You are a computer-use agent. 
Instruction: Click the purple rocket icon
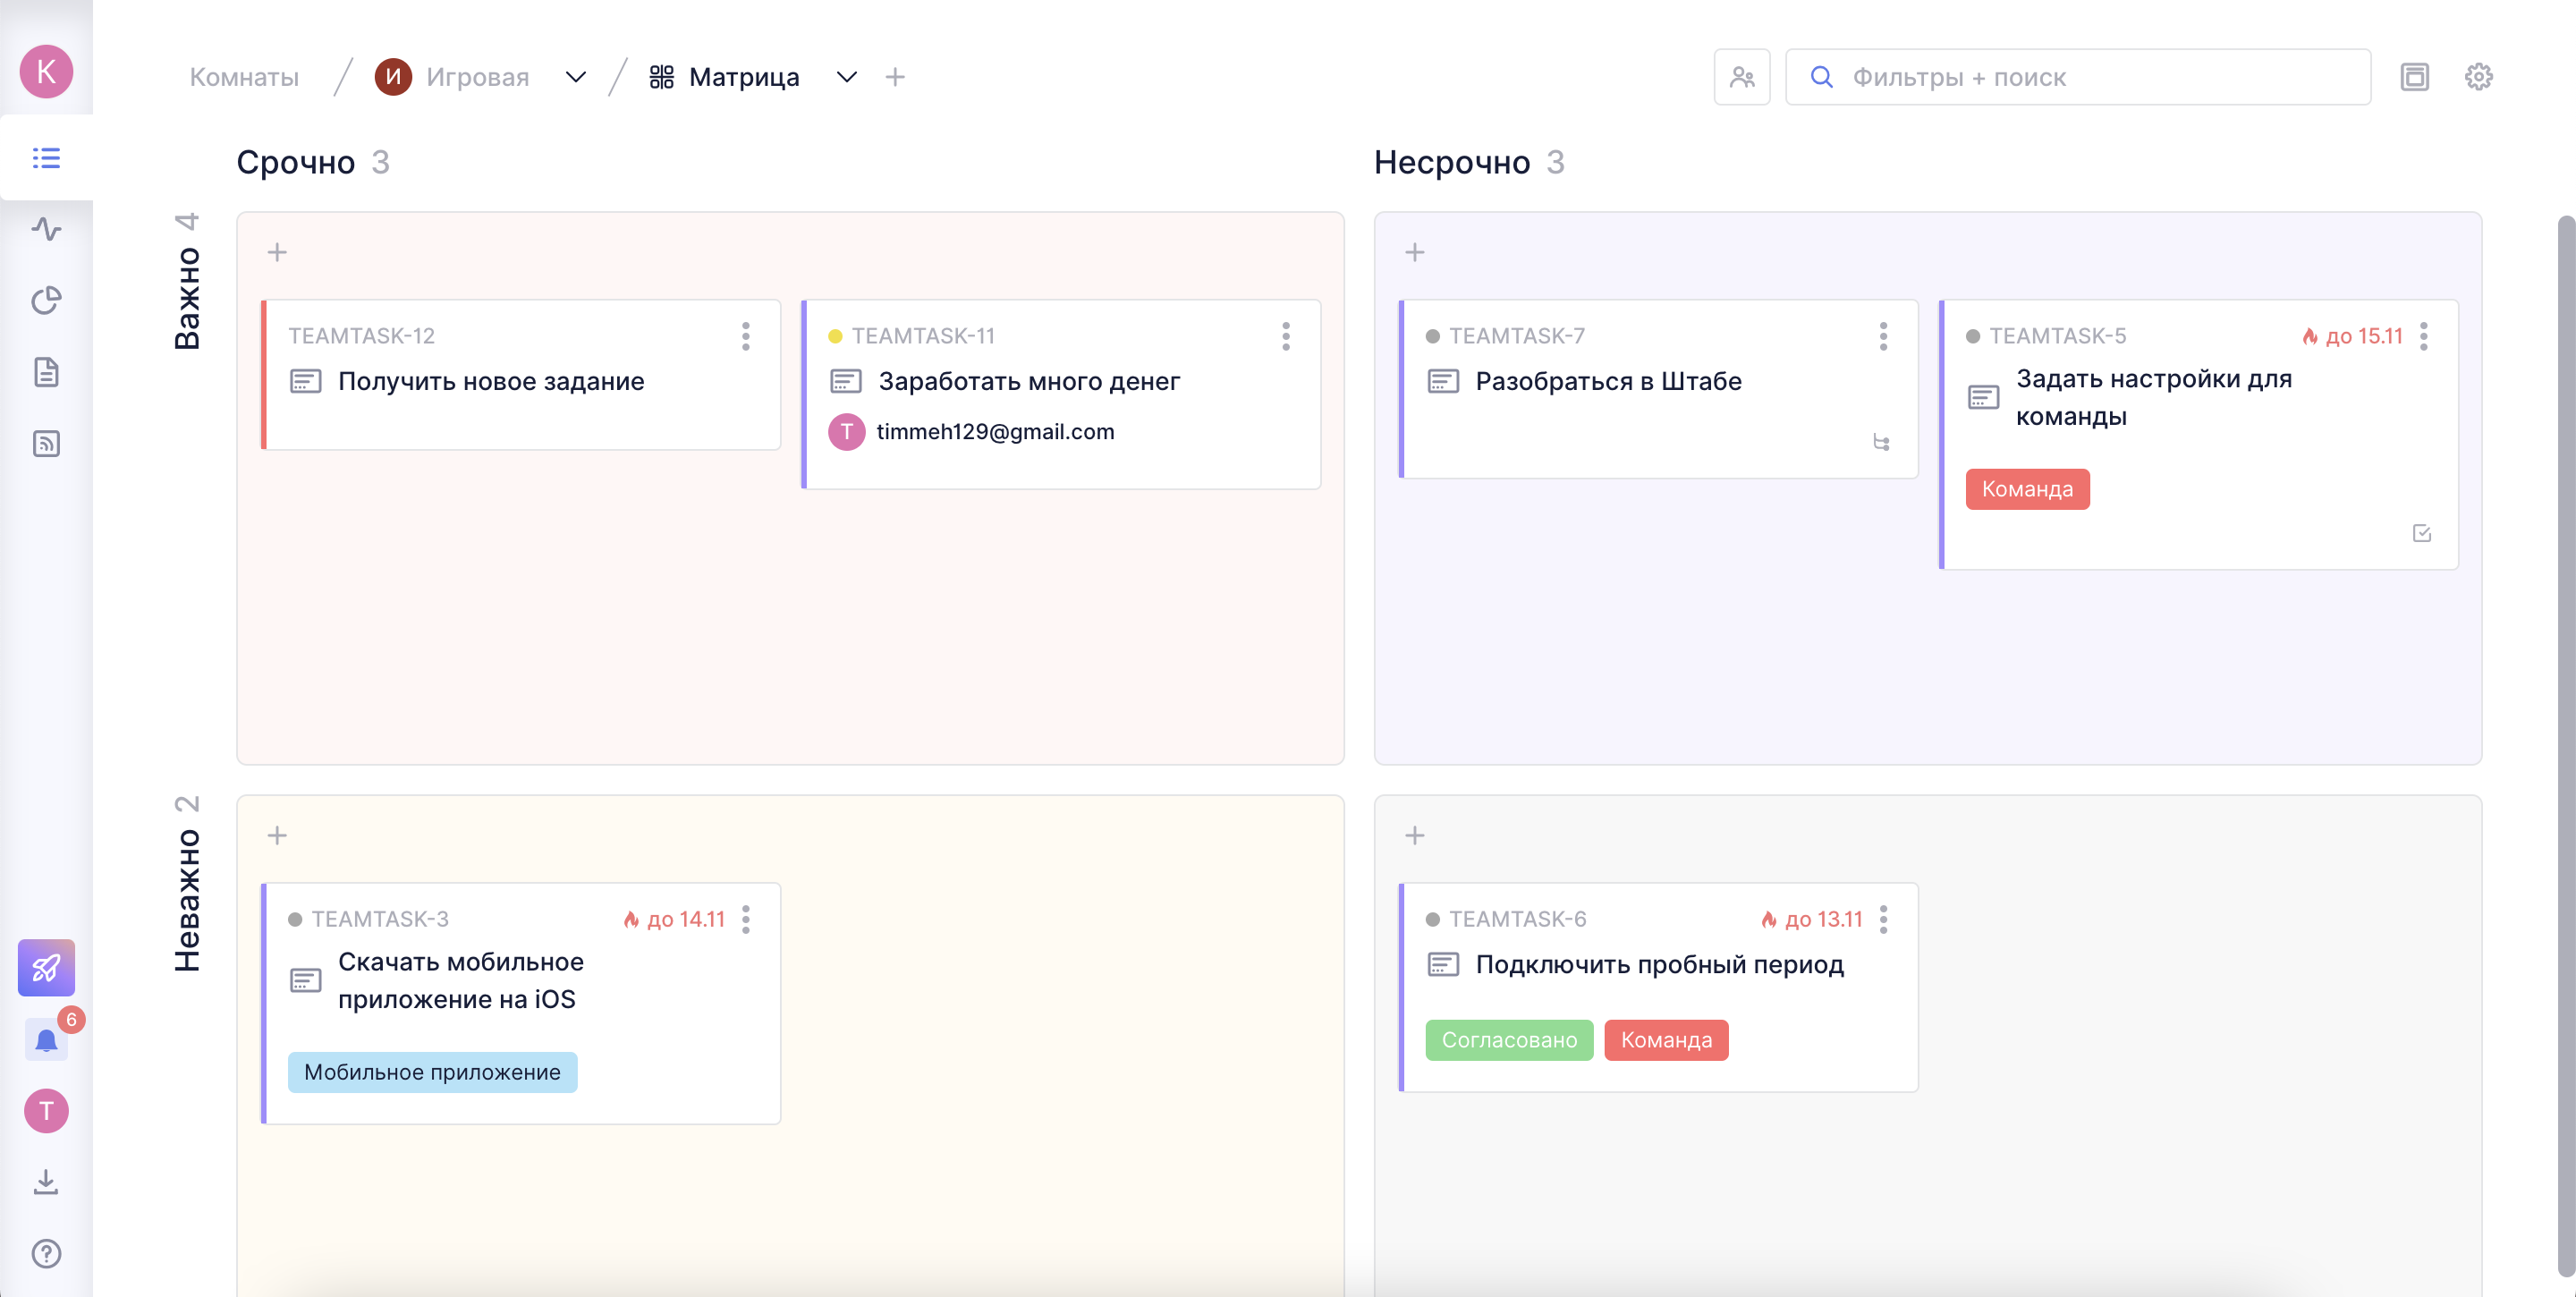(x=46, y=967)
